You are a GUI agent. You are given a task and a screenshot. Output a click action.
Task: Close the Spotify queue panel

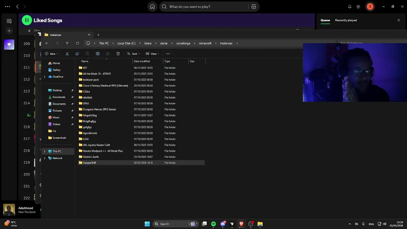[x=399, y=20]
